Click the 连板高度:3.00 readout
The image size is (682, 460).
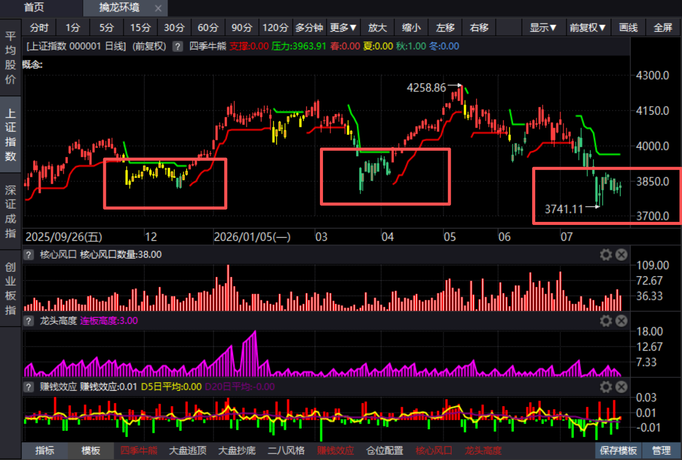(x=109, y=321)
